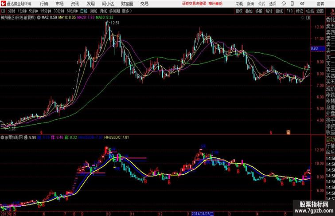This screenshot has width=335, height=216.
Task: Click the 叠加 overlay button
Action: coord(249,11)
